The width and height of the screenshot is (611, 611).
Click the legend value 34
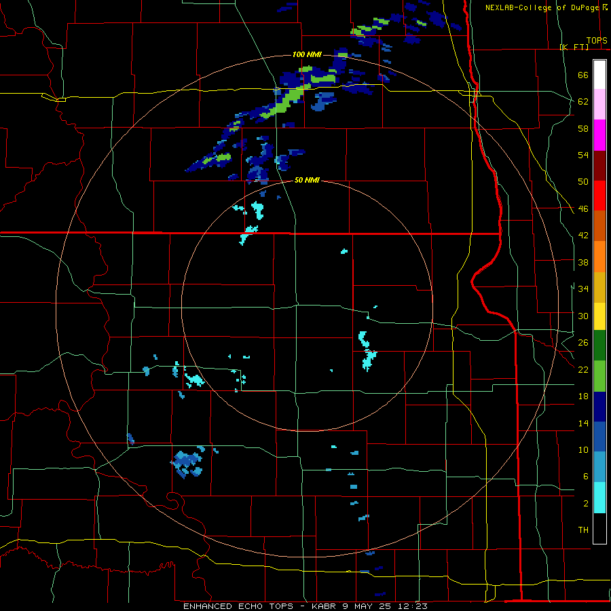click(583, 289)
